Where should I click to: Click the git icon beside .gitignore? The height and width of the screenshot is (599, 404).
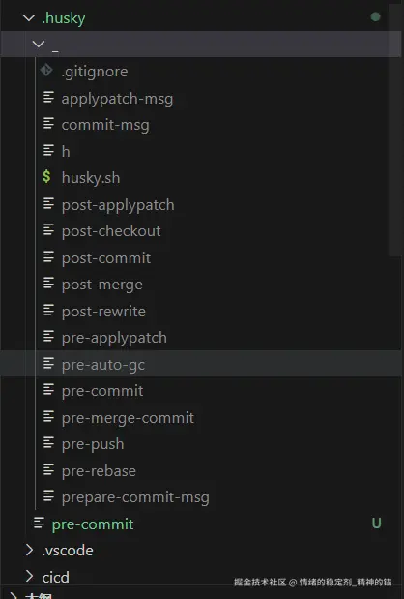click(x=46, y=71)
